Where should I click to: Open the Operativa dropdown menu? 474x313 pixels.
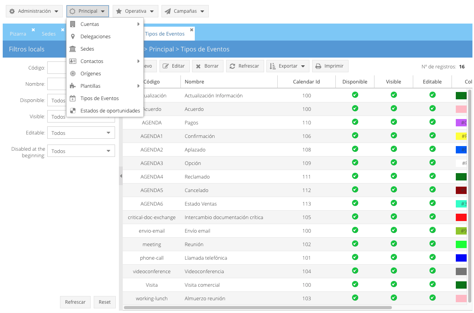pyautogui.click(x=136, y=11)
